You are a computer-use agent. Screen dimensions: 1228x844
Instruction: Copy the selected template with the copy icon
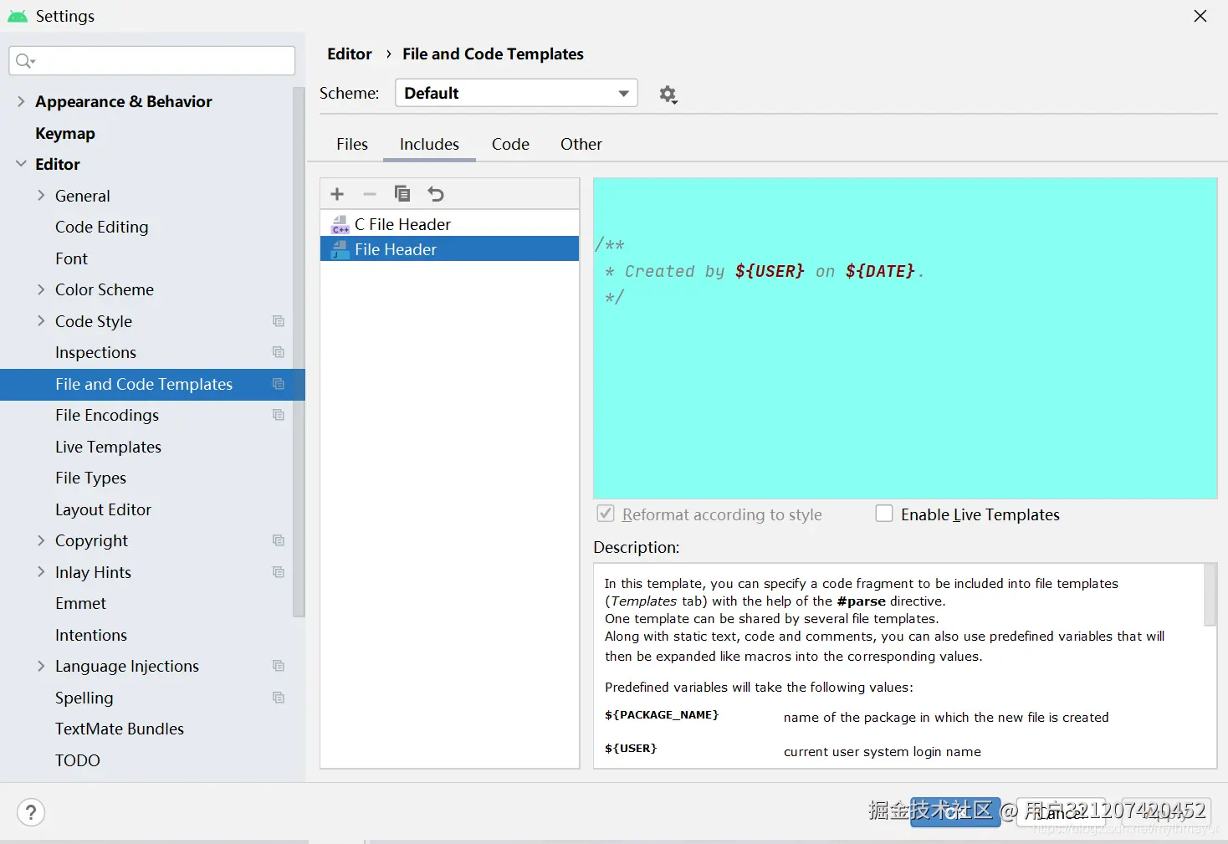(402, 194)
